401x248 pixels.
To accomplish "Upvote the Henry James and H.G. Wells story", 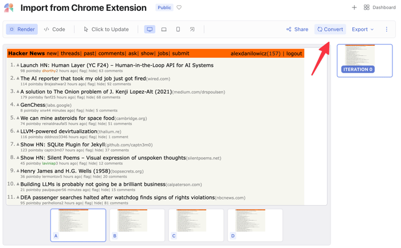I will click(18, 171).
